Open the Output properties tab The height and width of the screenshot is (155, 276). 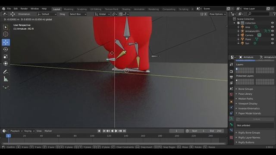pos(231,77)
